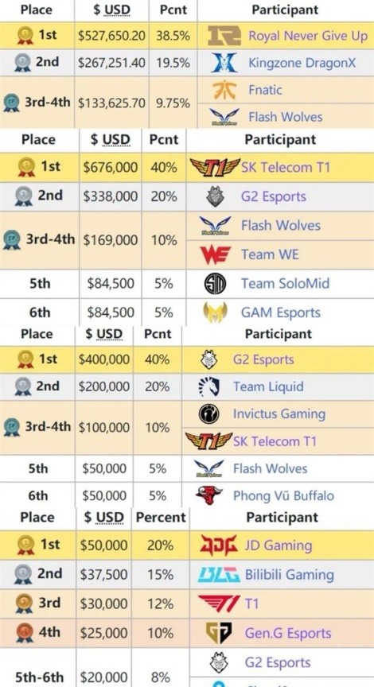Click the Invictus Gaming circular logo
Screen dimensions: 374x687
(209, 414)
